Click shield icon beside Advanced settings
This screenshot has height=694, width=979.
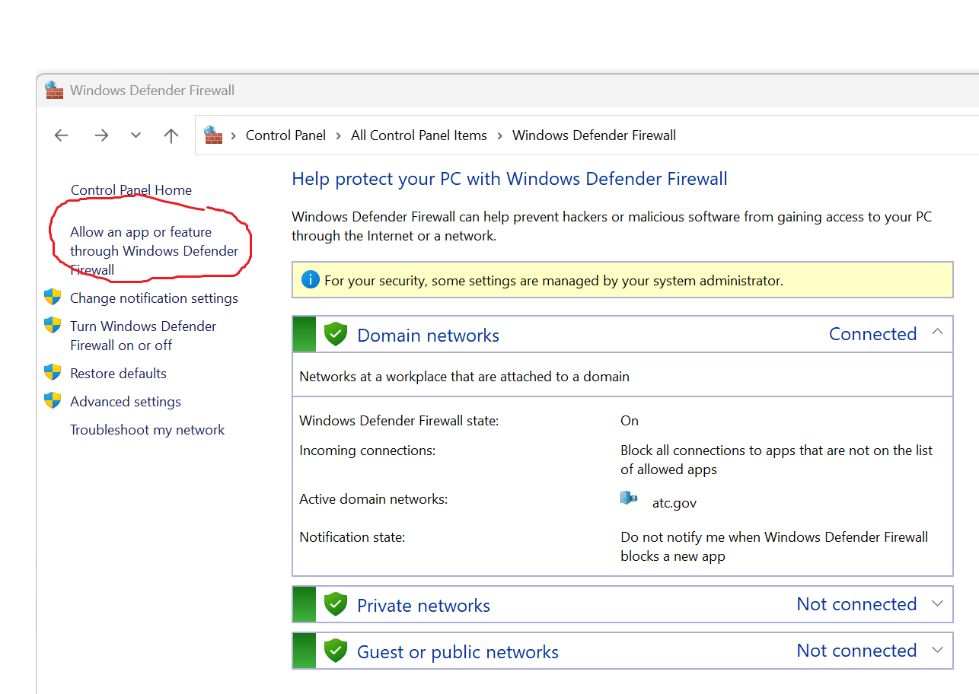[x=53, y=400]
